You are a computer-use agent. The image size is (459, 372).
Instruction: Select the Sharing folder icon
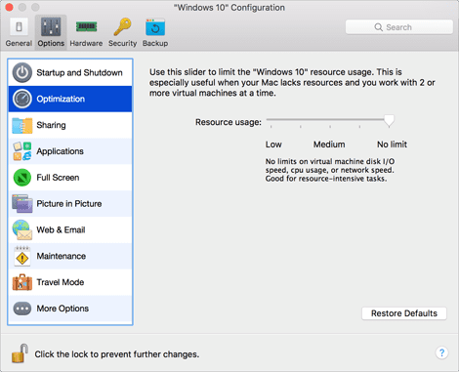coord(22,125)
